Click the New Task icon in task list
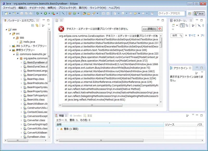Viewport: 208px width, 151px height. (x=173, y=25)
